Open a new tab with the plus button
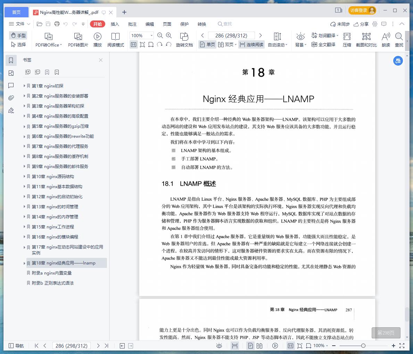Image resolution: width=413 pixels, height=354 pixels. point(124,12)
